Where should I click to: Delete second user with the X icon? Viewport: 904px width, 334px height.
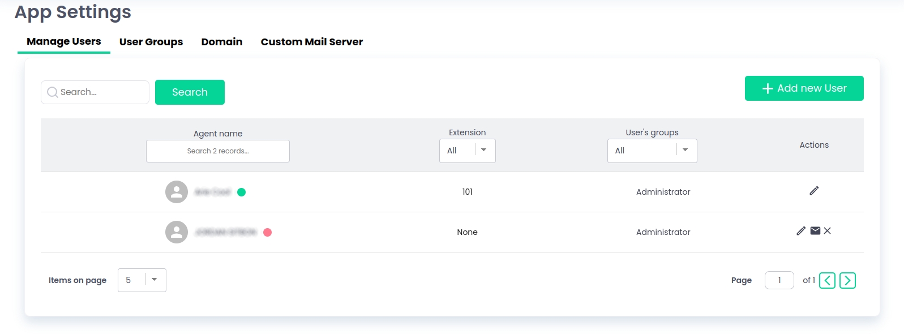(828, 231)
